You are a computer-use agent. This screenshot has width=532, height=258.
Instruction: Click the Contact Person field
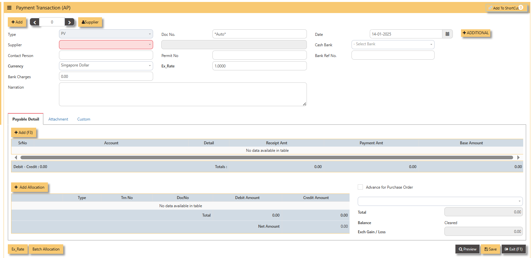coord(106,55)
